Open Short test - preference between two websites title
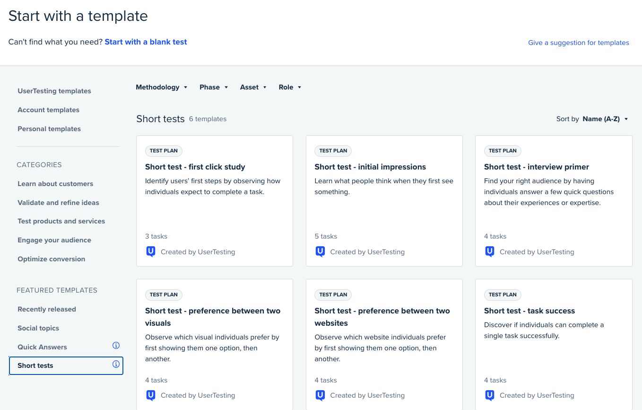Image resolution: width=642 pixels, height=410 pixels. [x=382, y=317]
